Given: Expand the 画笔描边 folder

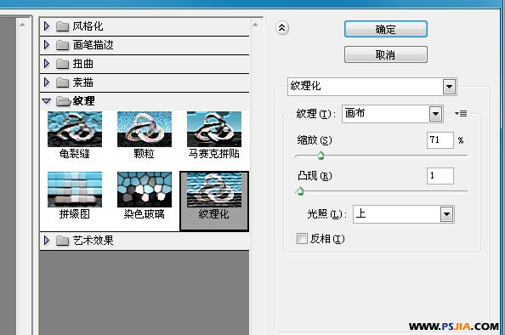Looking at the screenshot, I should (47, 45).
